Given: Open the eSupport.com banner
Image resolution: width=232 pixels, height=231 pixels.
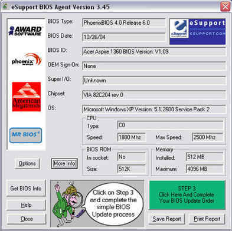Looking at the screenshot, I should pyautogui.click(x=197, y=31).
